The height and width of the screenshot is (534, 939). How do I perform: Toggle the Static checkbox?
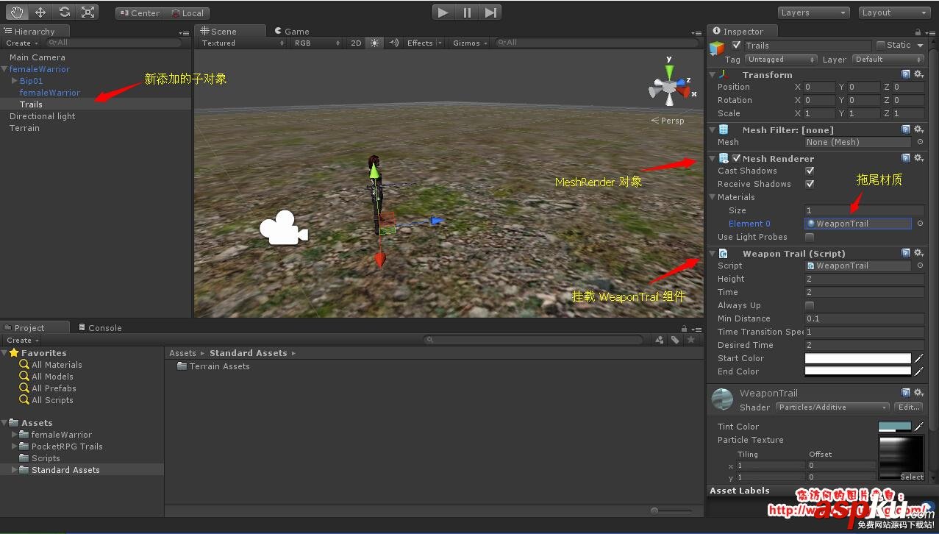pyautogui.click(x=879, y=45)
